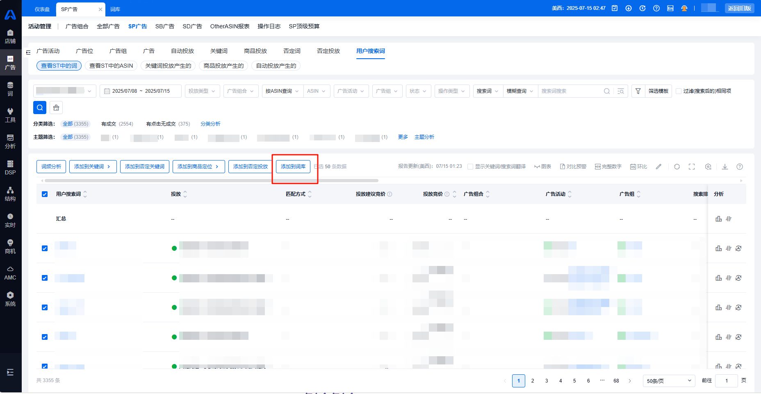Open the history clock icon in top bar

click(x=643, y=8)
